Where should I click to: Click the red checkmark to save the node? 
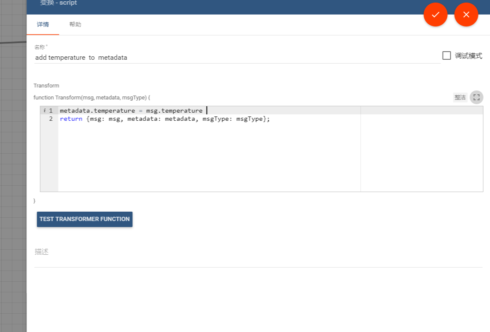coord(435,15)
